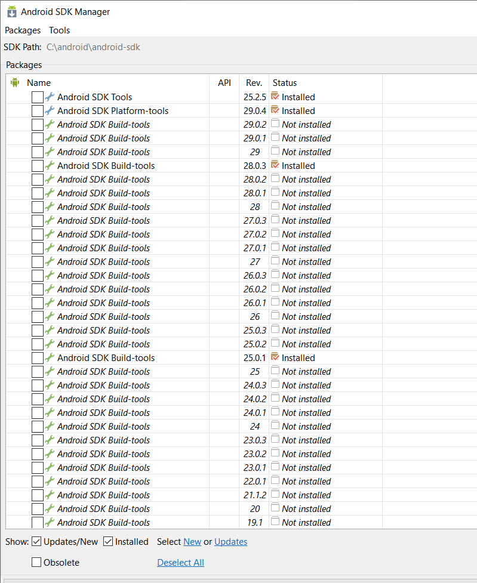Click the Updates selection link

point(230,542)
